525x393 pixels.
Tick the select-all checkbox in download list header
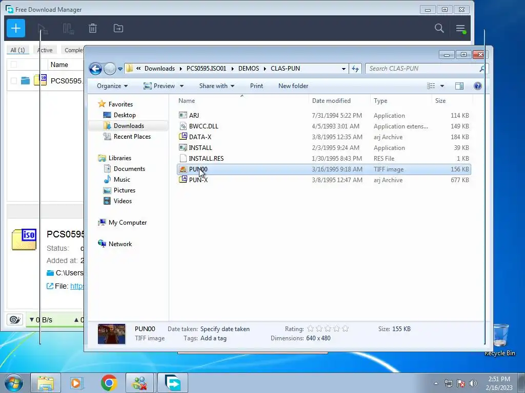[x=14, y=64]
